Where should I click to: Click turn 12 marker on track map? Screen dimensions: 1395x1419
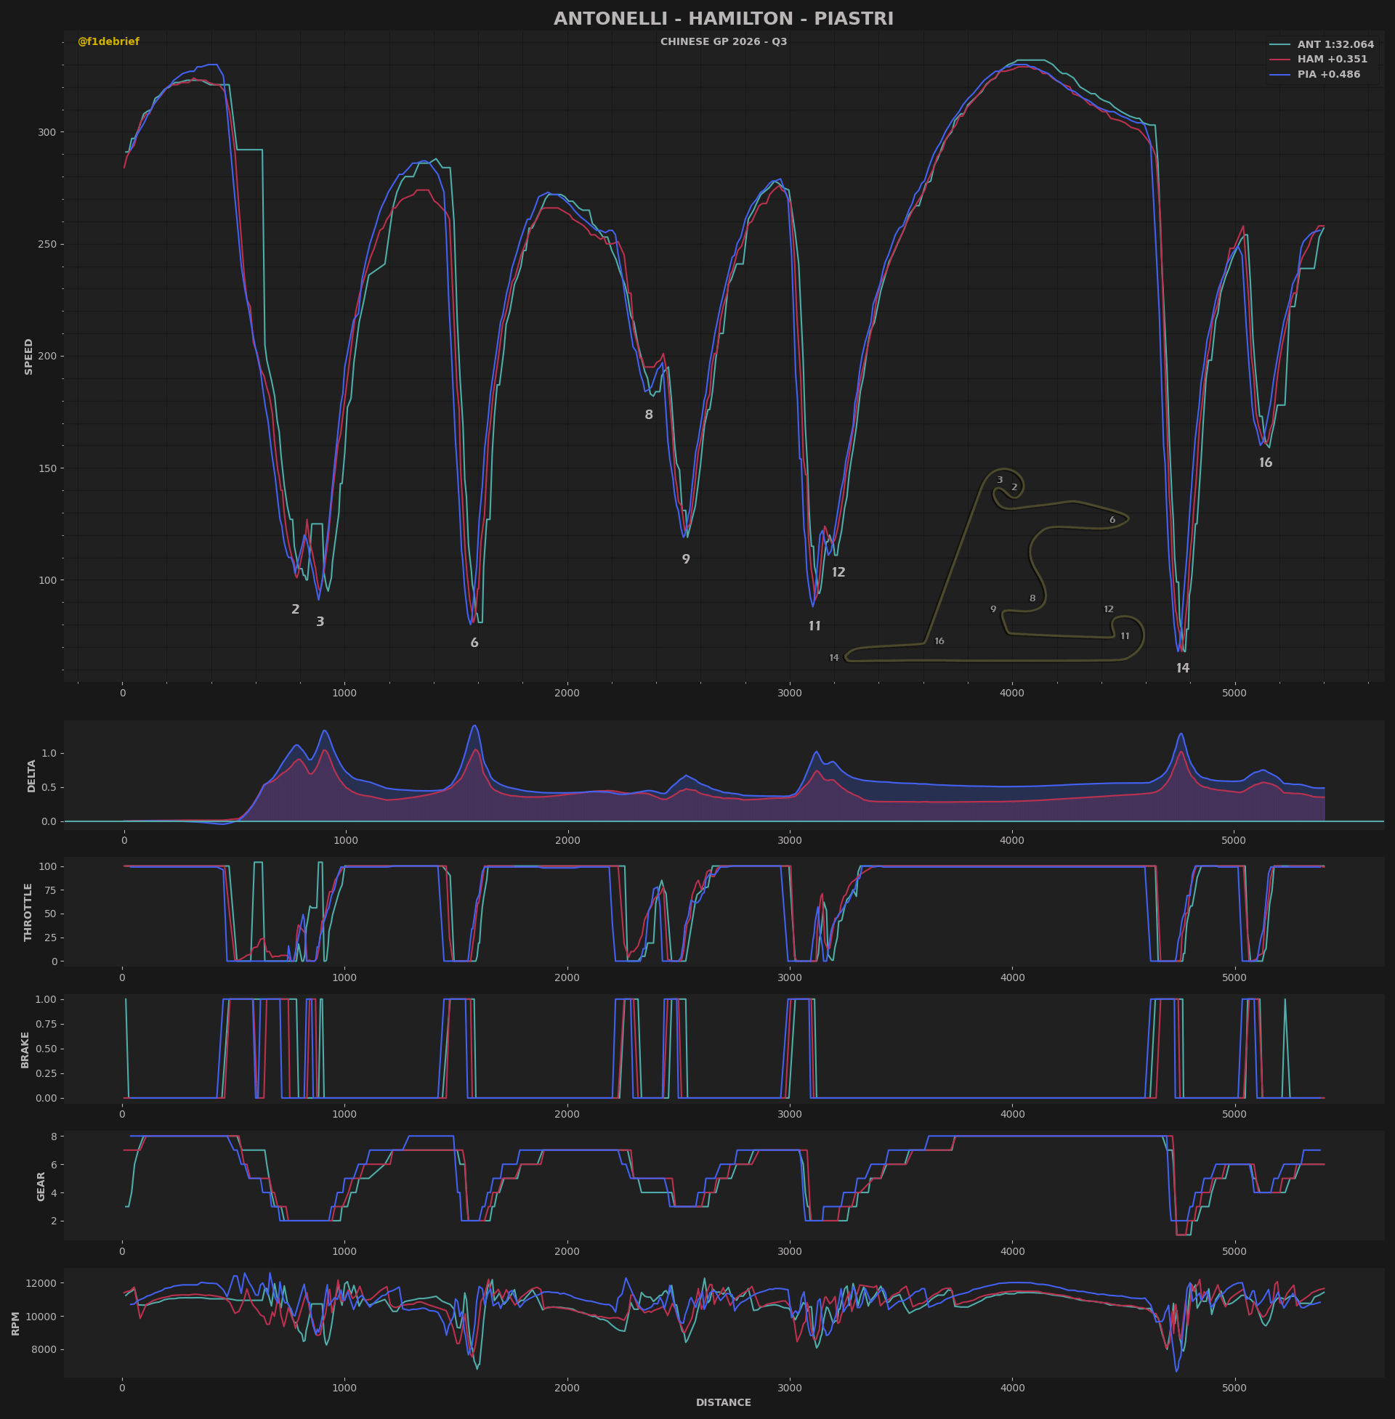[1109, 609]
